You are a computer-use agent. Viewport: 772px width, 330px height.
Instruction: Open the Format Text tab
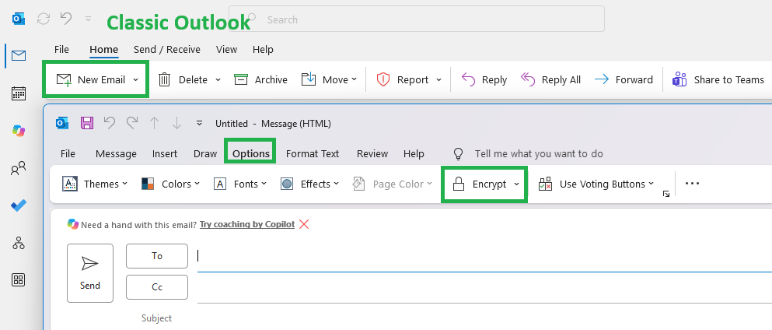point(313,153)
